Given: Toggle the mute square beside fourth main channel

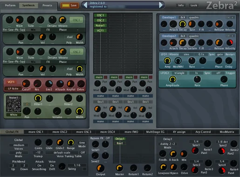Looking at the screenshot, I should (x=151, y=77).
